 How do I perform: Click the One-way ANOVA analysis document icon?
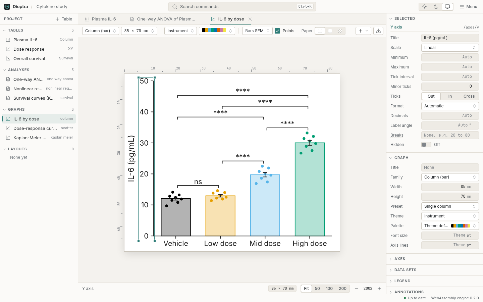click(8, 79)
